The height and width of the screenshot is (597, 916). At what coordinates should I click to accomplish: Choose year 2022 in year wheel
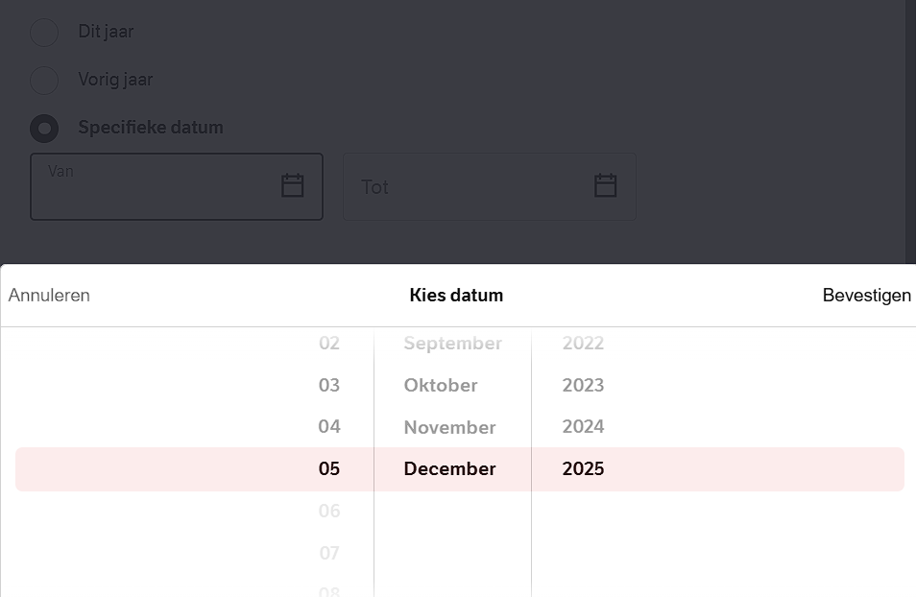click(x=583, y=344)
